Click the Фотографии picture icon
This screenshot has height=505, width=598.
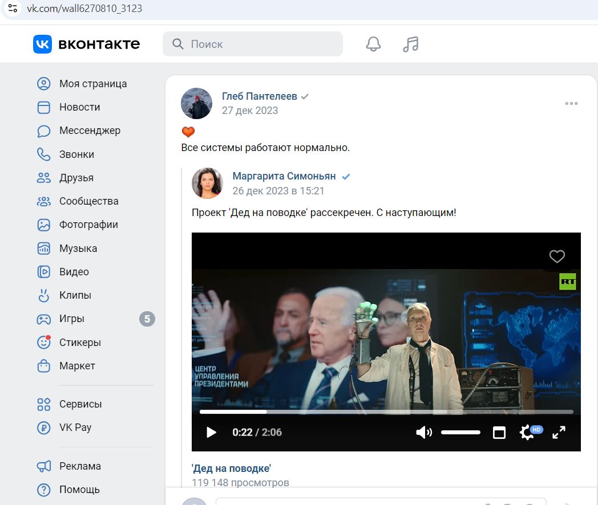(x=43, y=225)
